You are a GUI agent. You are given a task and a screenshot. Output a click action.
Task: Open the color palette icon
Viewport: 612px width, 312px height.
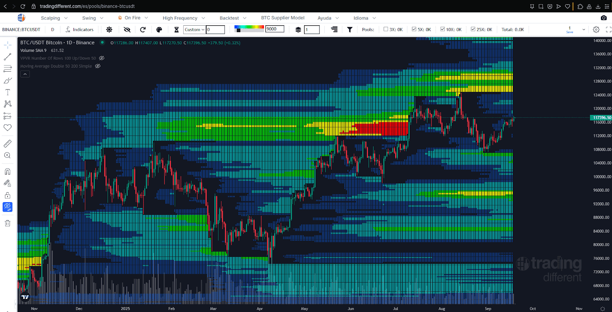click(x=159, y=29)
